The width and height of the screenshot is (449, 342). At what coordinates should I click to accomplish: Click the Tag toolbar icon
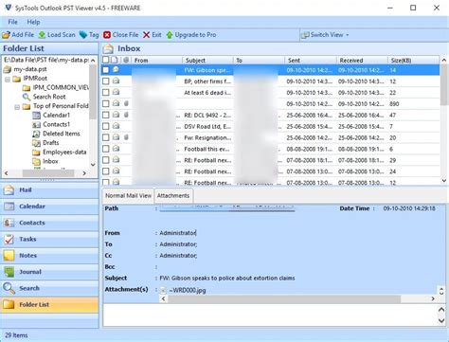83,35
